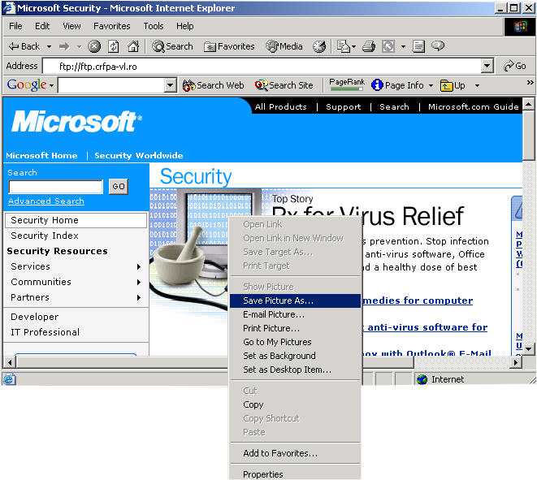Click the Refresh page icon

click(x=114, y=47)
